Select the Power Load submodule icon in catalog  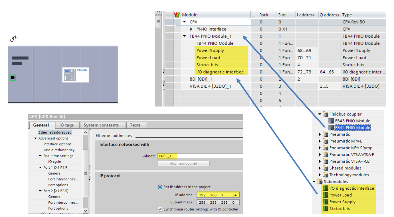(325, 195)
